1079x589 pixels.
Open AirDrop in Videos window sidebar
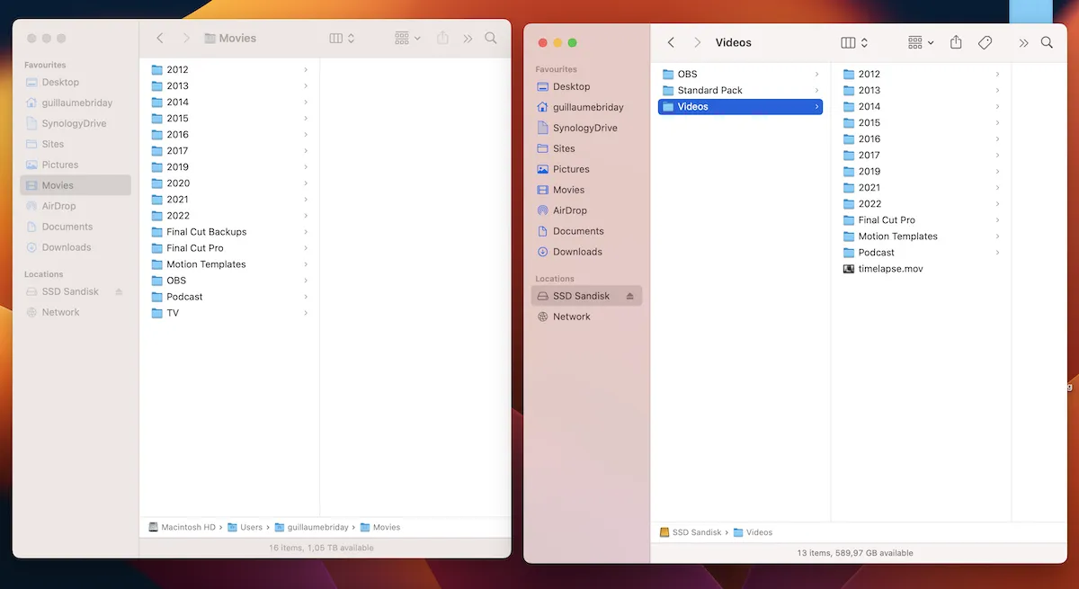pyautogui.click(x=586, y=210)
